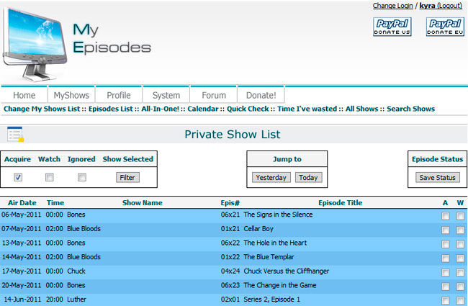Switch to the System tab
The image size is (468, 306).
tap(166, 95)
